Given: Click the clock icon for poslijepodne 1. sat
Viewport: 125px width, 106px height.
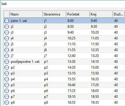Looking at the screenshot, I should pos(7,62).
